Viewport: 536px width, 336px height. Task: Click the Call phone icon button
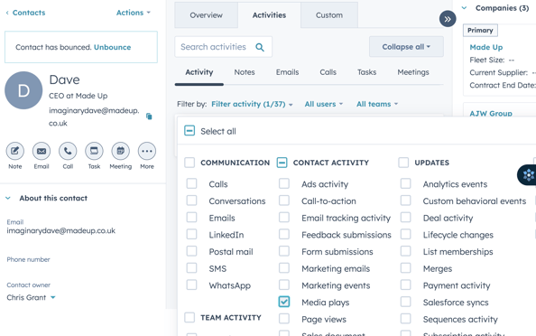tap(68, 151)
